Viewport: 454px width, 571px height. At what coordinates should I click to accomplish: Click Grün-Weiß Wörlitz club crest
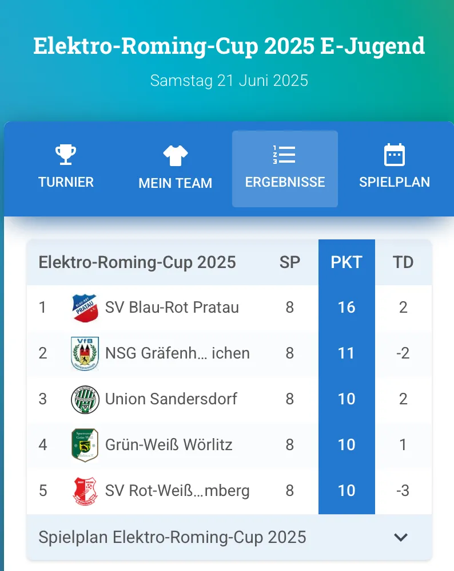[x=85, y=445]
